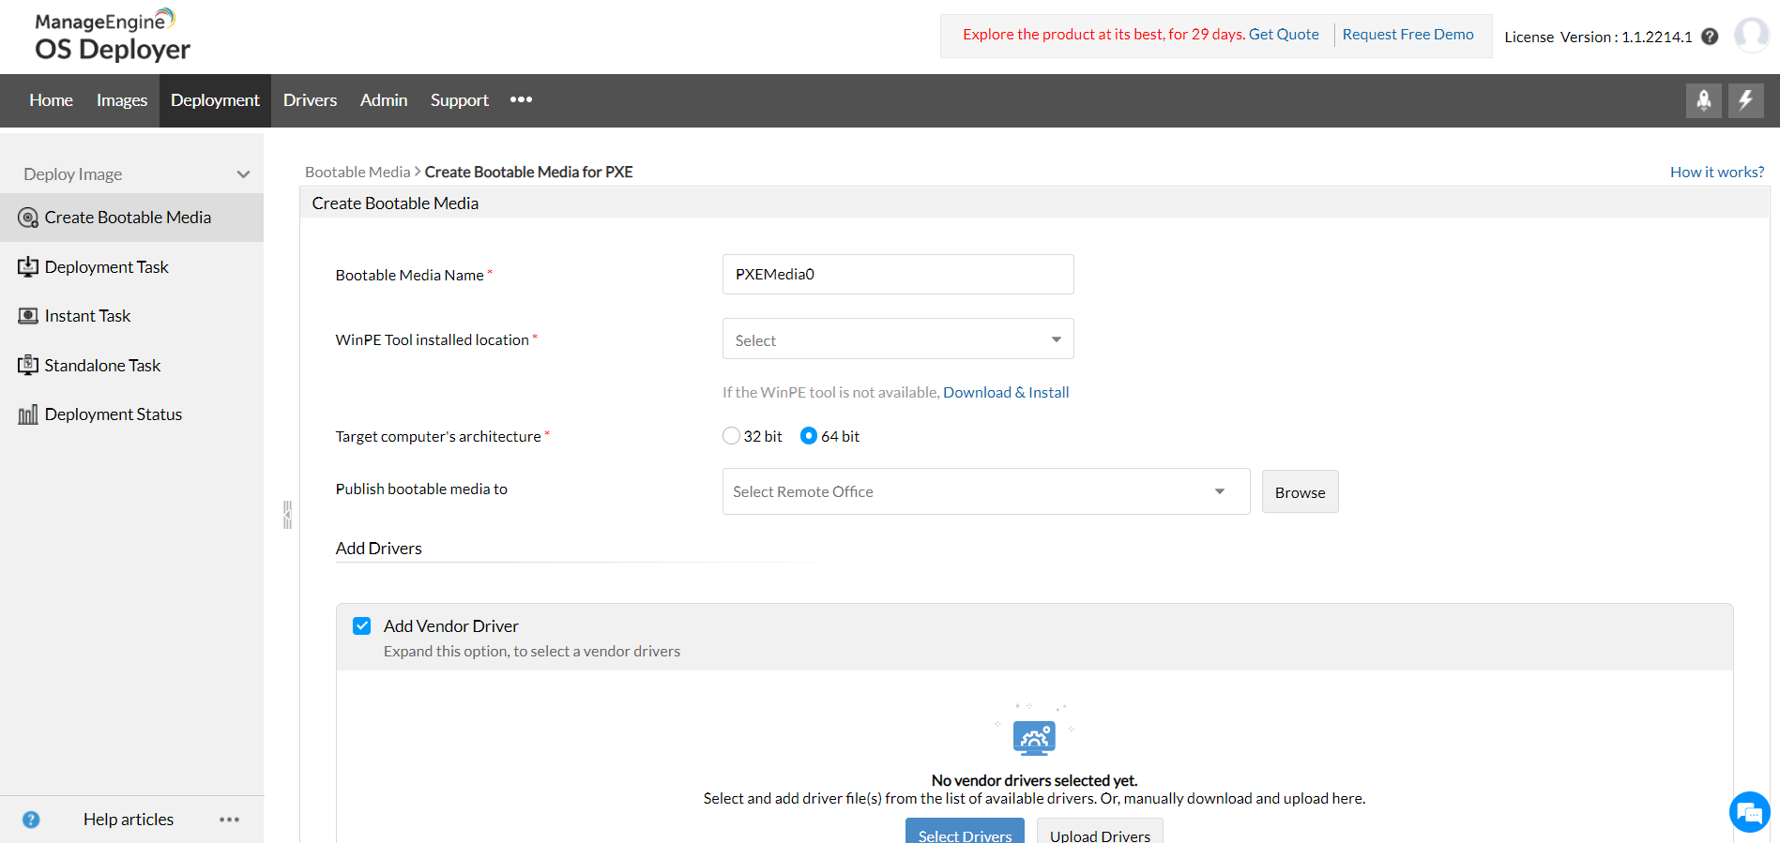Viewport: 1780px width, 843px height.
Task: Click the trial message 'Explore the product at its best'
Action: point(1103,35)
